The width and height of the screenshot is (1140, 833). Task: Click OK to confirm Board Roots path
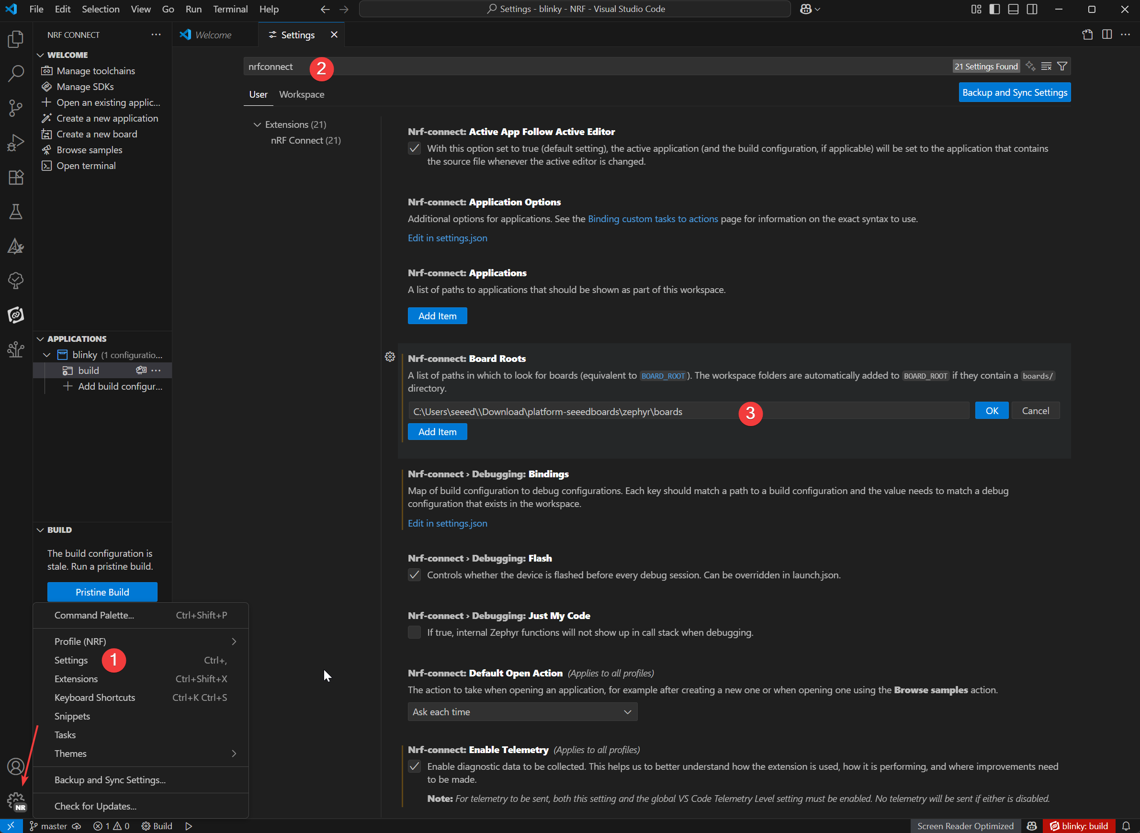(x=992, y=410)
